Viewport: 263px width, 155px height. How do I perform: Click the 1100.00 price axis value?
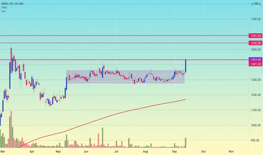[256, 110]
